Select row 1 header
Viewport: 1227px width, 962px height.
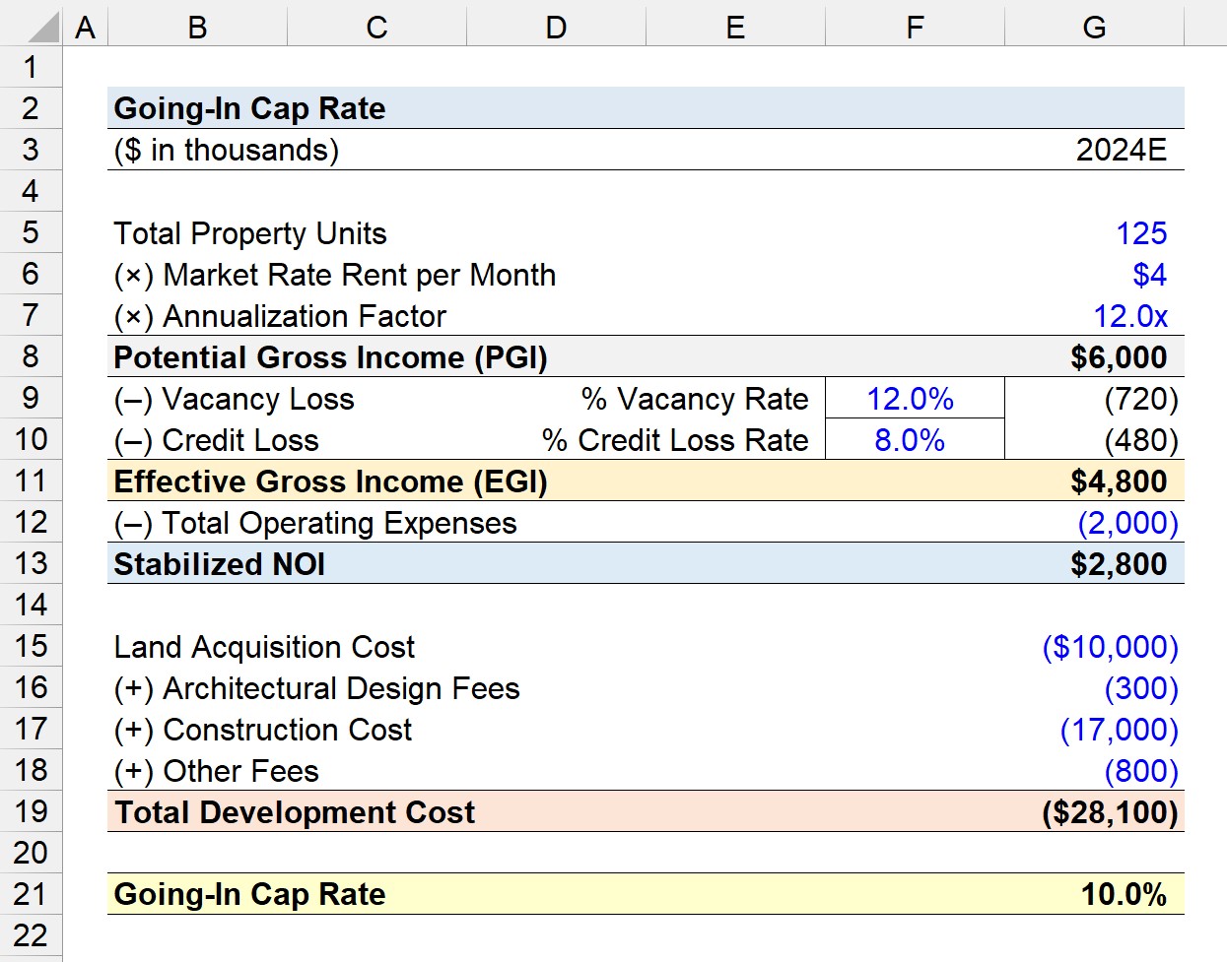coord(31,67)
